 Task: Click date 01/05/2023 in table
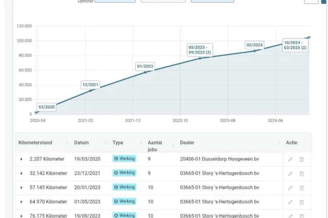(87, 202)
